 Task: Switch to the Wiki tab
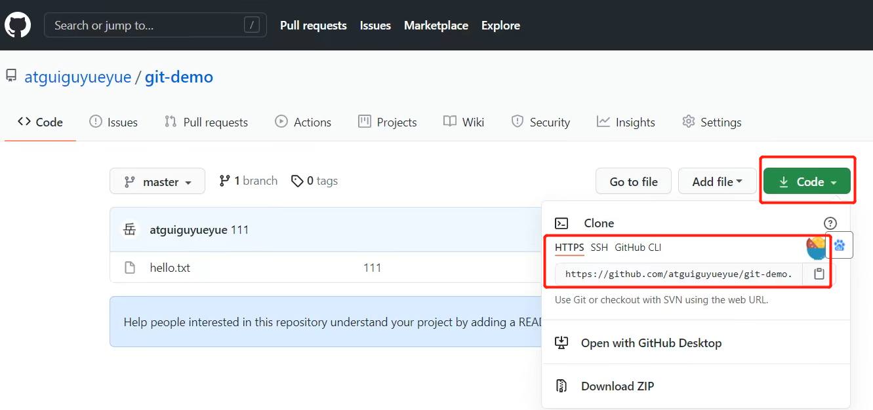point(464,122)
